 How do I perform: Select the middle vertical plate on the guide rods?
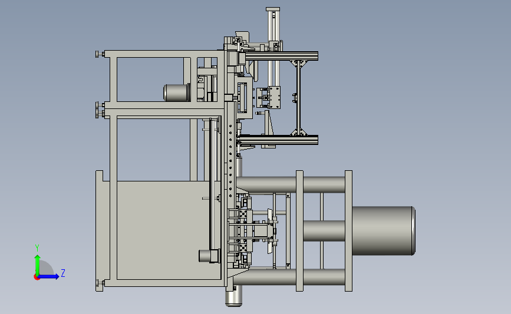coord(299,230)
